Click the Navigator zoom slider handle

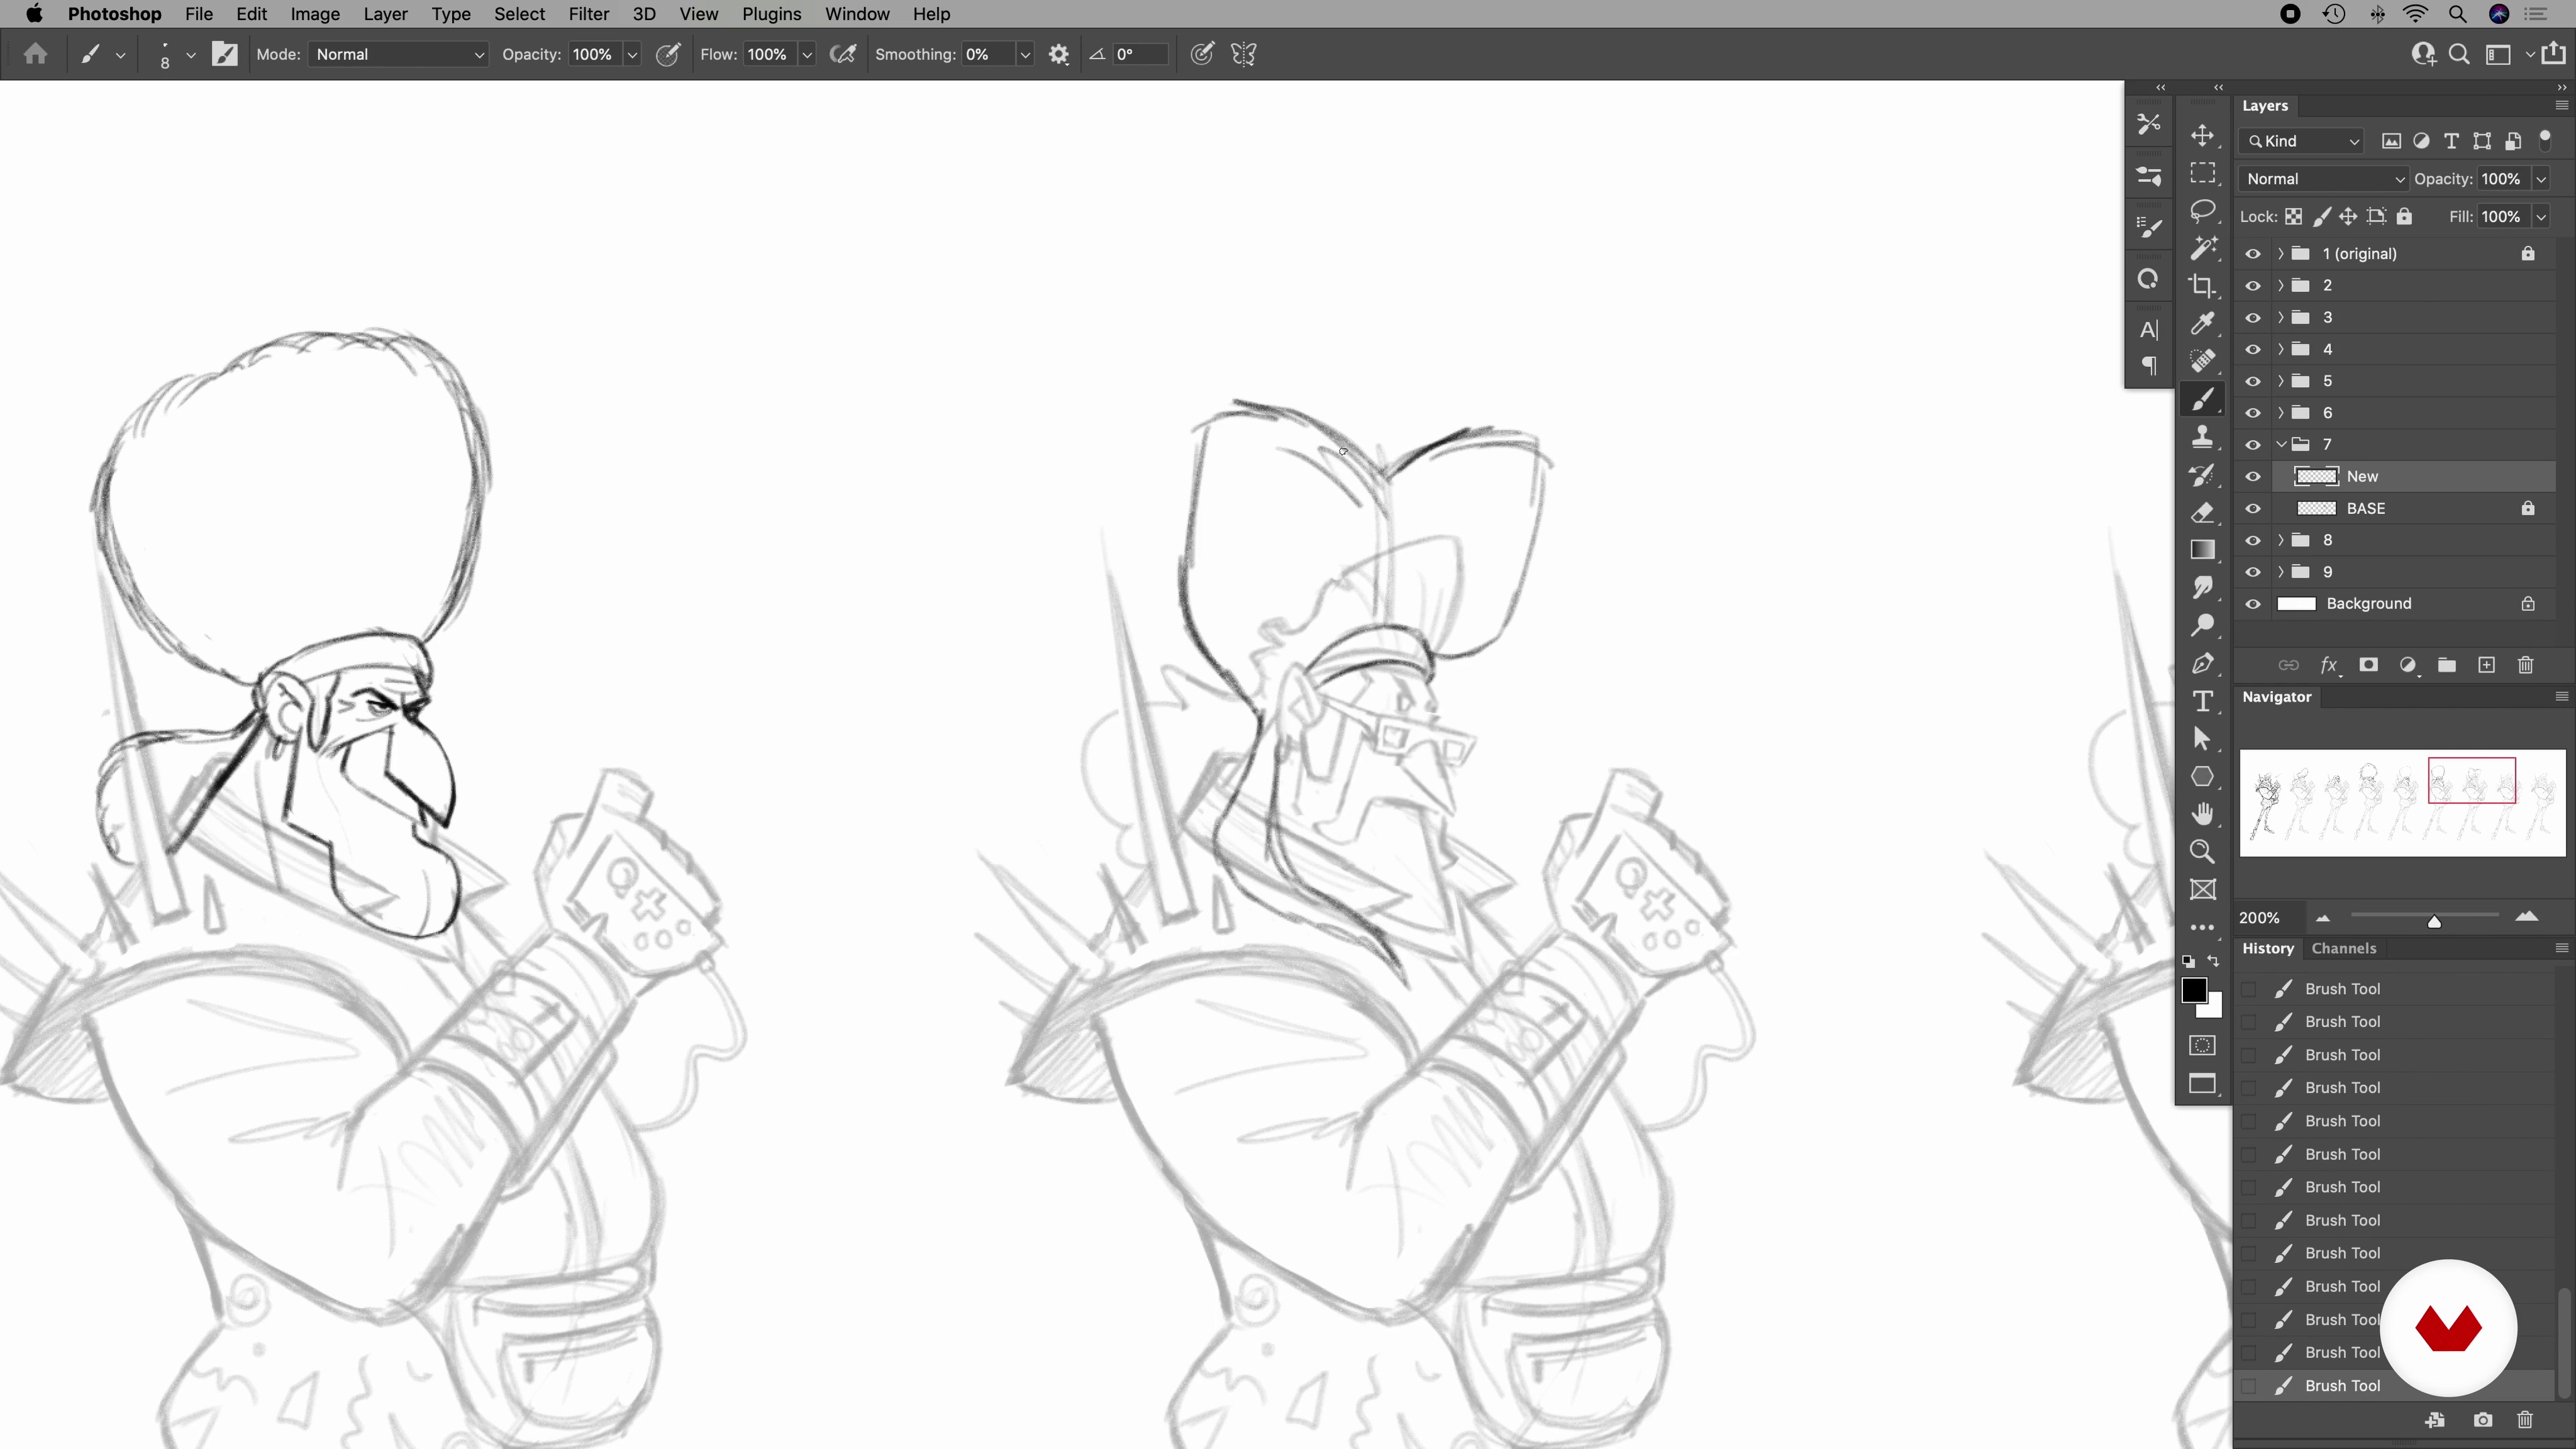(x=2434, y=921)
